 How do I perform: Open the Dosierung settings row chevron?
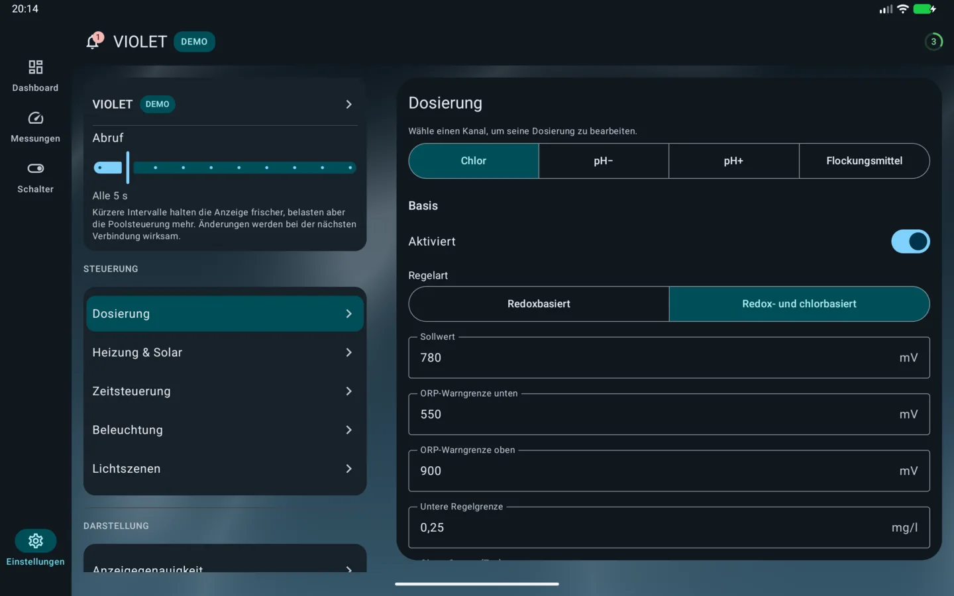click(x=348, y=314)
